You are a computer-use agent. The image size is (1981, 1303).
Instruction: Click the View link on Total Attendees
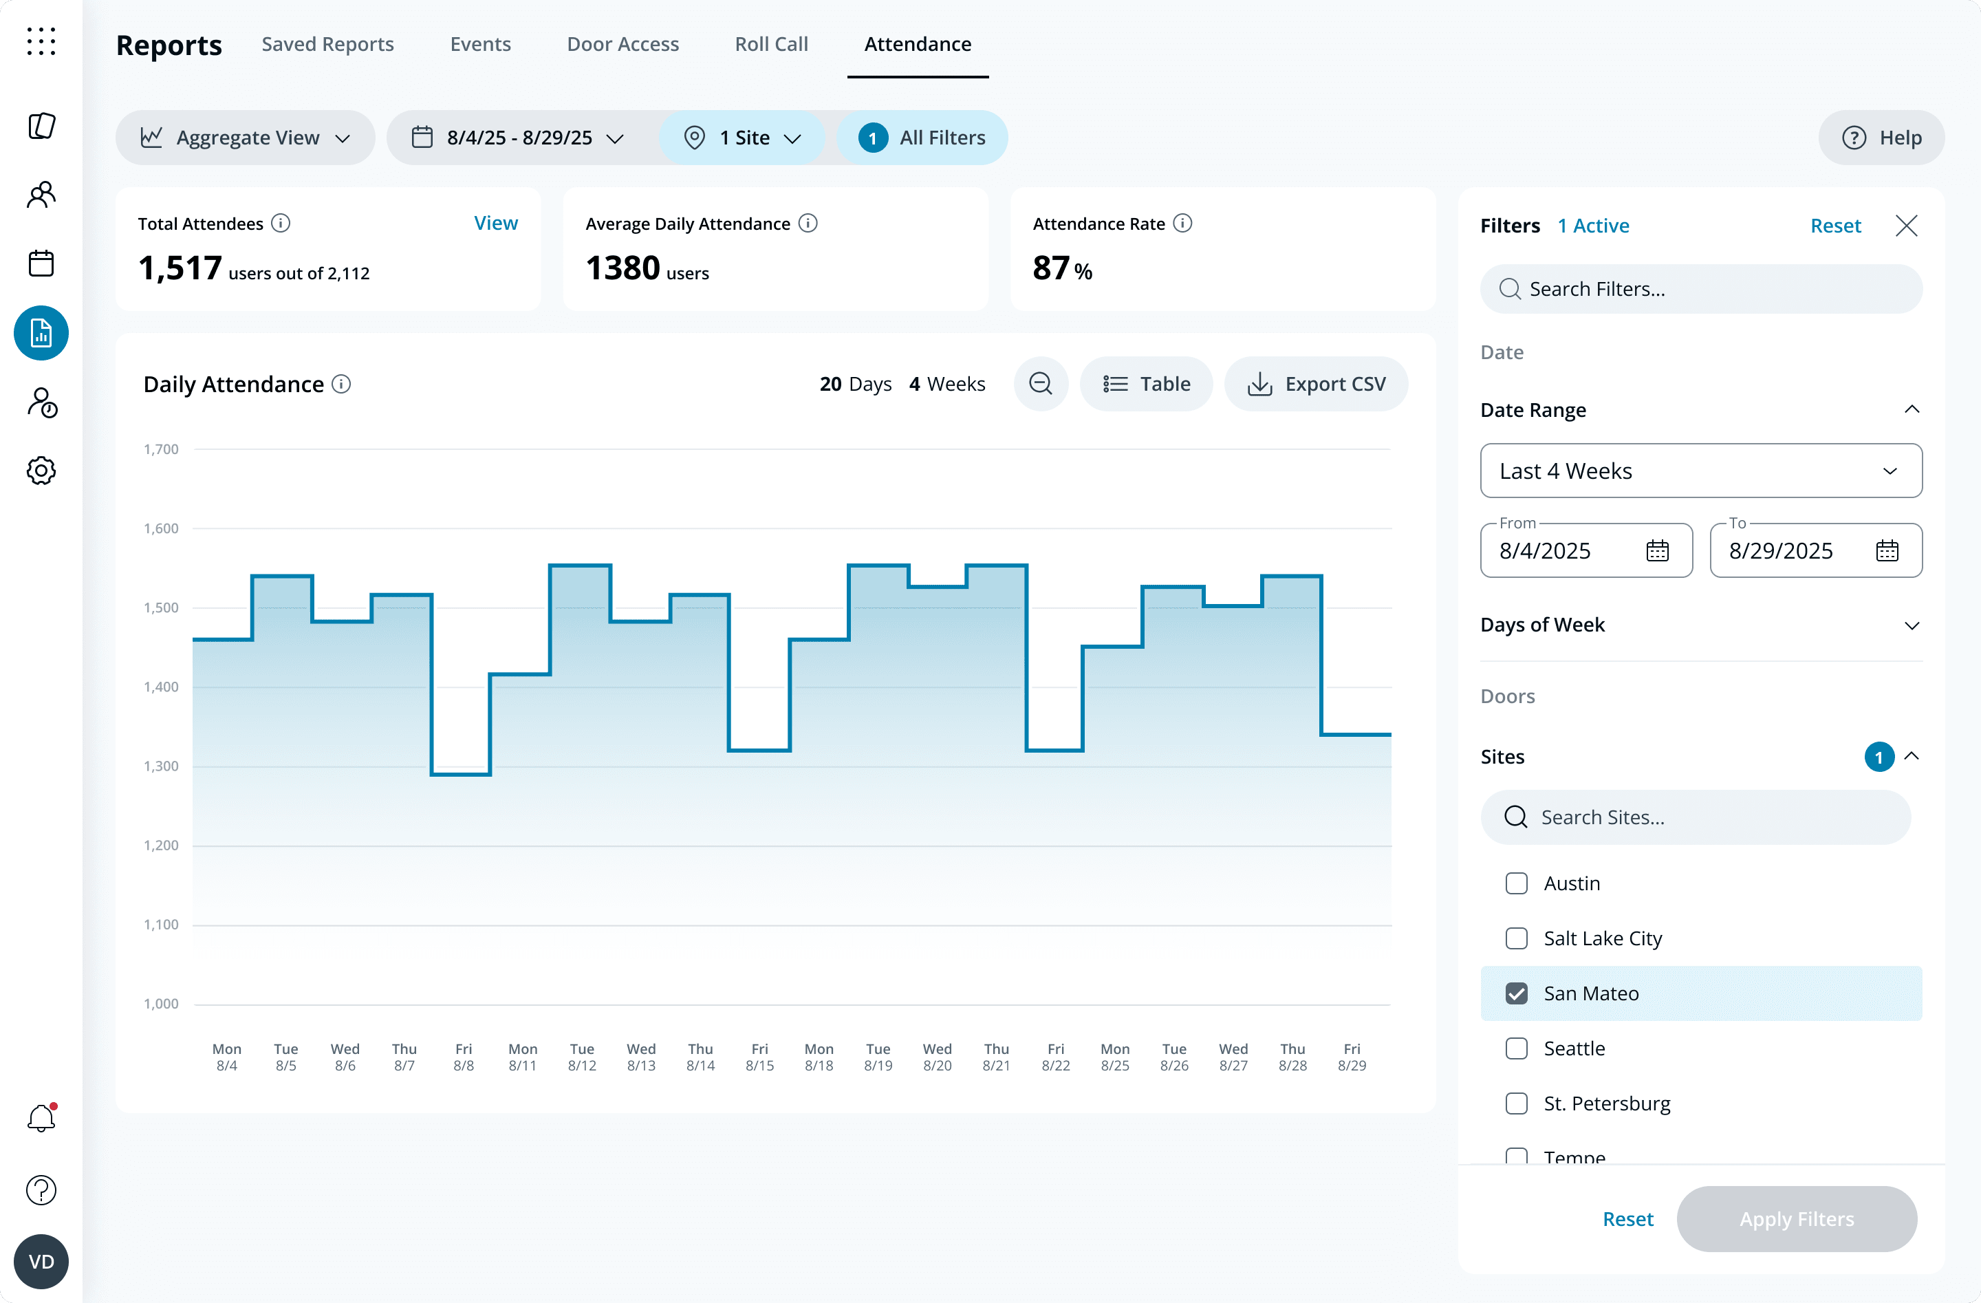pos(495,222)
